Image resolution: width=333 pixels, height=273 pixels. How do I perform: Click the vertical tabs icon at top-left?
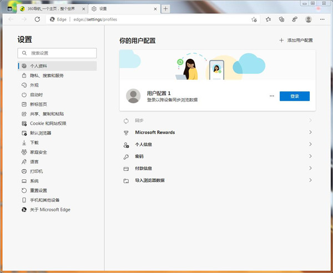coord(9,9)
